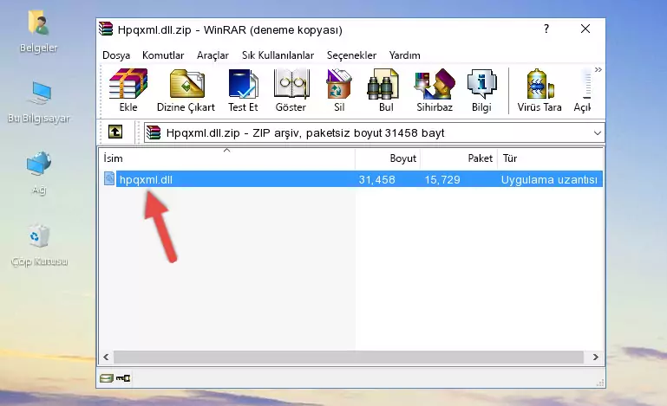
Task: Sort by the Tür column header
Action: tap(550, 158)
